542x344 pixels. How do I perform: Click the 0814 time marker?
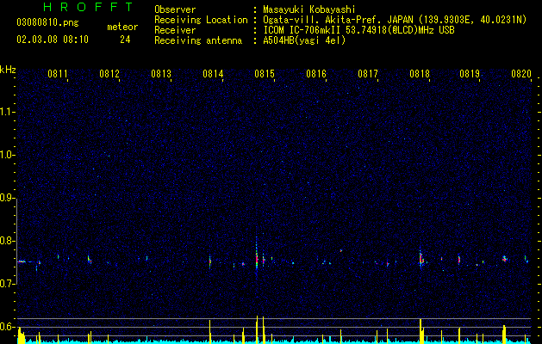213,74
